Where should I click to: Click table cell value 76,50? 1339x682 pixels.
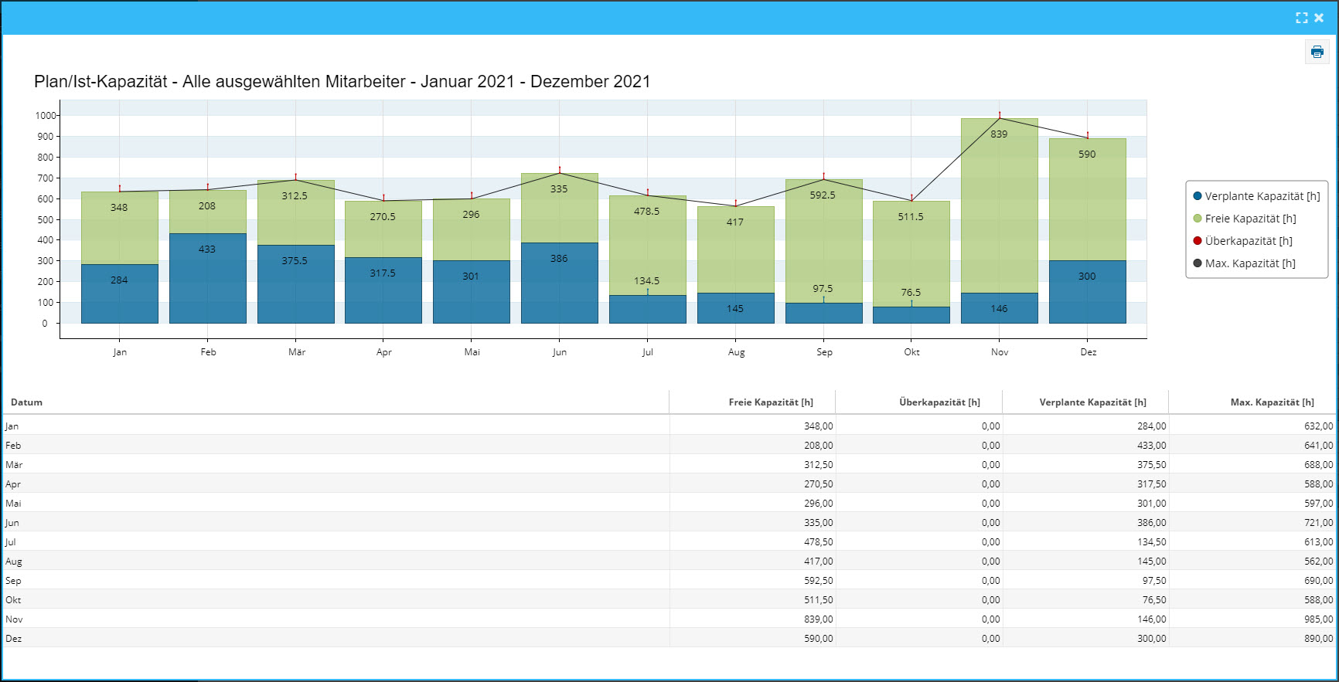(x=1154, y=600)
